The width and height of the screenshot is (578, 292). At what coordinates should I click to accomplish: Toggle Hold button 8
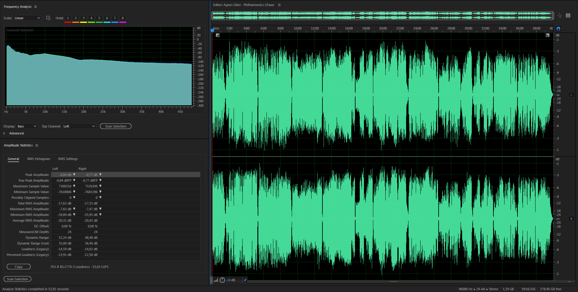click(123, 18)
